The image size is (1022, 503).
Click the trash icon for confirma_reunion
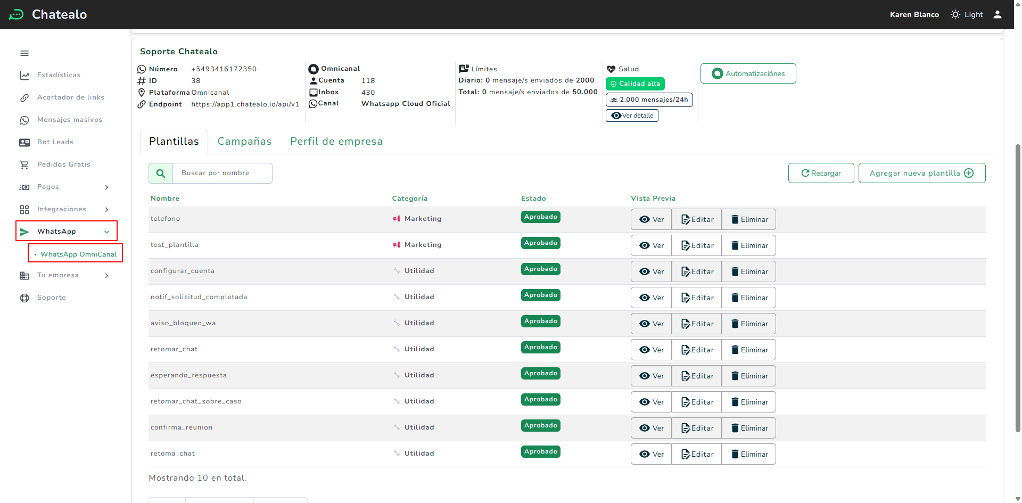735,428
